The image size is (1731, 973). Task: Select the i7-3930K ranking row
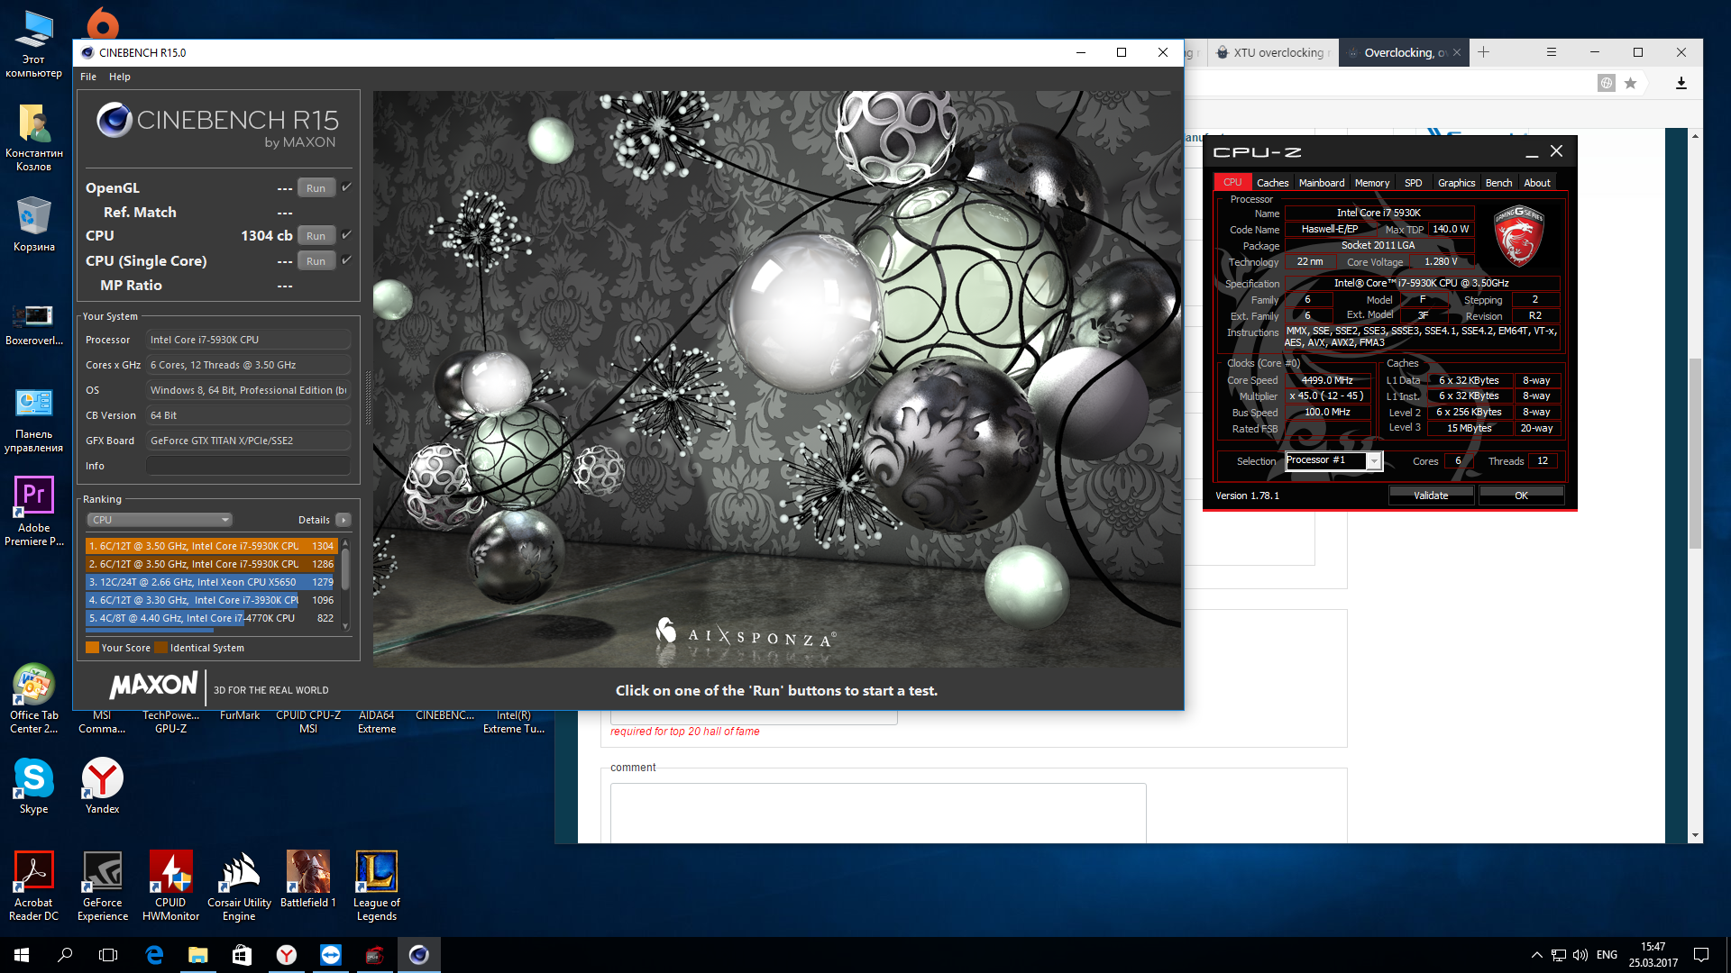pyautogui.click(x=211, y=600)
